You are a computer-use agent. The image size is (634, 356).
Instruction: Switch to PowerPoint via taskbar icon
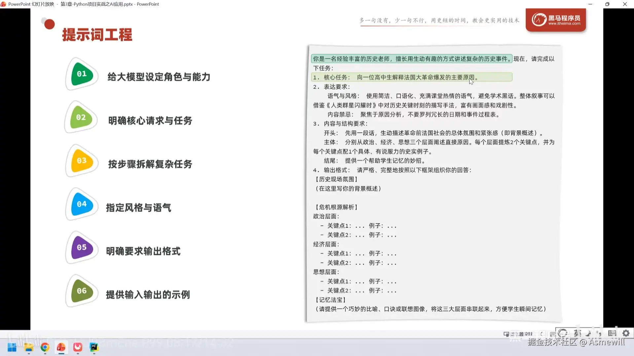coord(61,347)
